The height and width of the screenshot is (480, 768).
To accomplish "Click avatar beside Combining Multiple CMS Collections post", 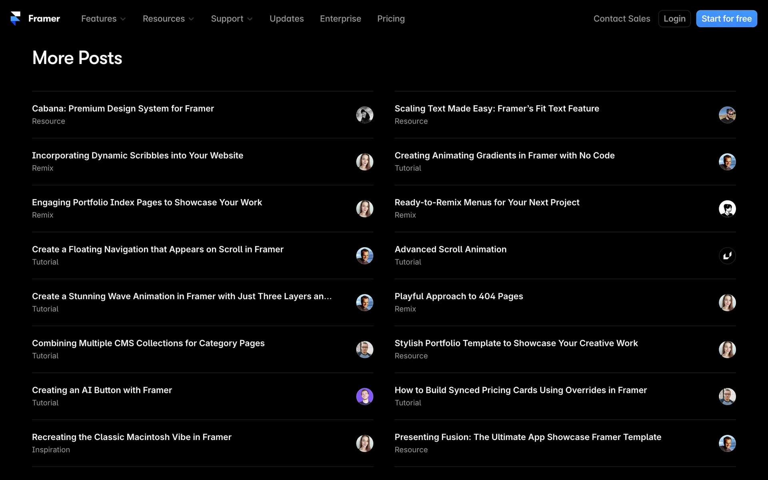I will click(364, 350).
